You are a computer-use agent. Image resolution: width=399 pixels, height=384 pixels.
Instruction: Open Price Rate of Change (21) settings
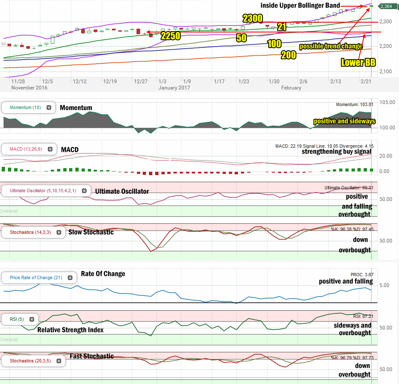tap(36, 277)
